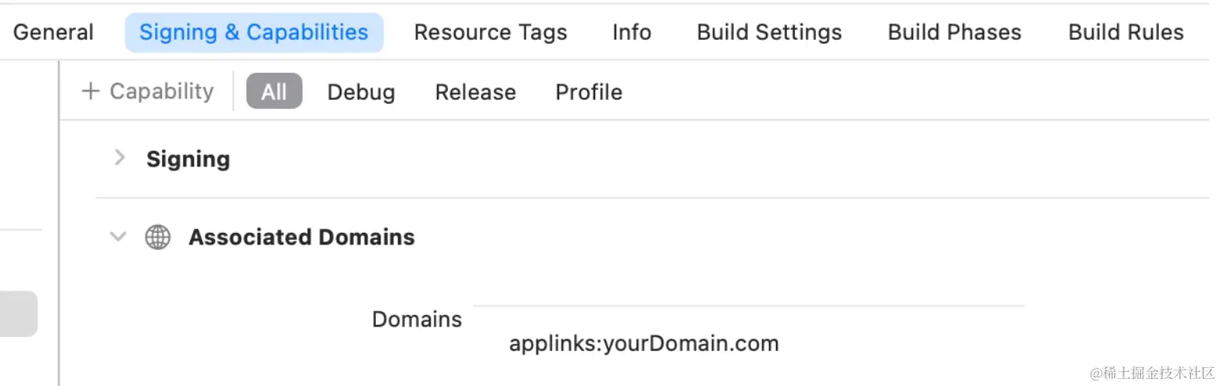The height and width of the screenshot is (386, 1220).
Task: Click the Associated Domains heading text
Action: (301, 237)
